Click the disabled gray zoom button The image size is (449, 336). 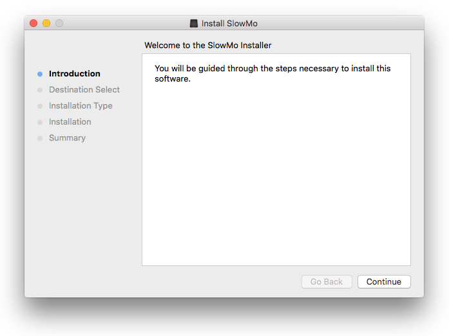click(x=59, y=24)
